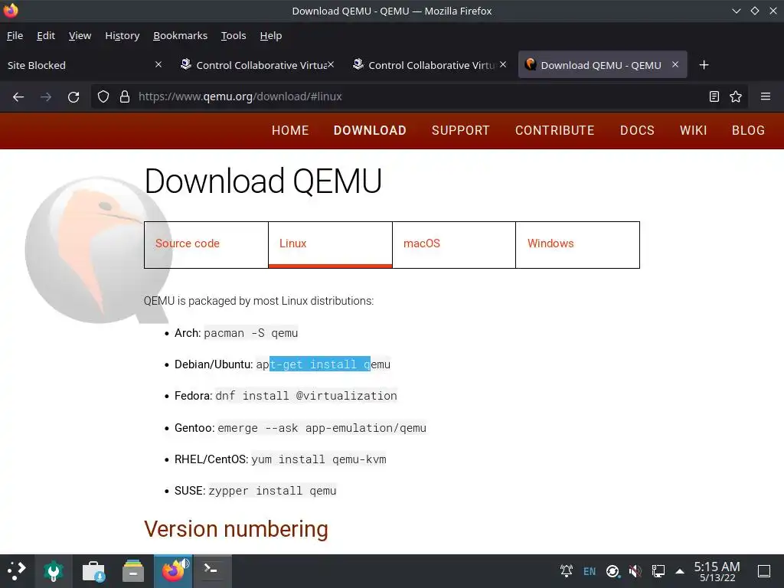Select the Windows download tab

pos(577,244)
